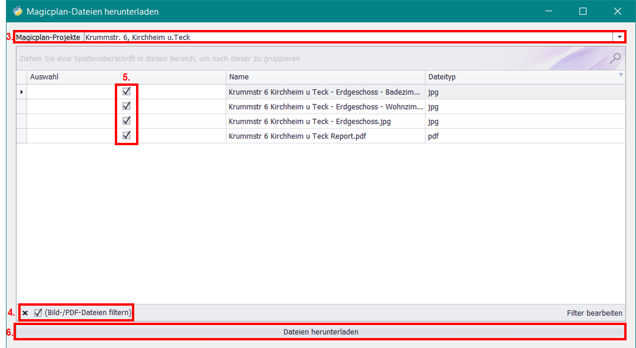Open the Magicplan-Projekte dropdown arrow
636x348 pixels.
coord(620,37)
